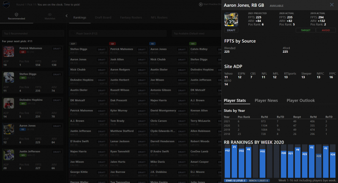Click DeAndre Hopkins thumbnail in recommended list
The height and width of the screenshot is (183, 338).
point(8,103)
